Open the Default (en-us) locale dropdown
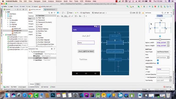Image resolution: width=176 pixels, height=99 pixels. (x=99, y=13)
